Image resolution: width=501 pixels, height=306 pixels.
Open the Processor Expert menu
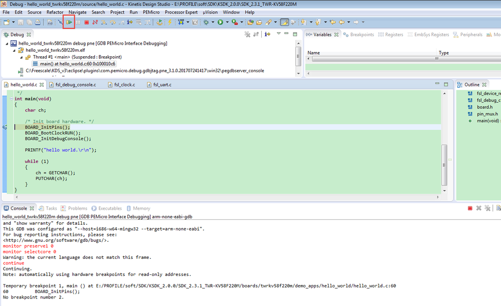click(181, 12)
